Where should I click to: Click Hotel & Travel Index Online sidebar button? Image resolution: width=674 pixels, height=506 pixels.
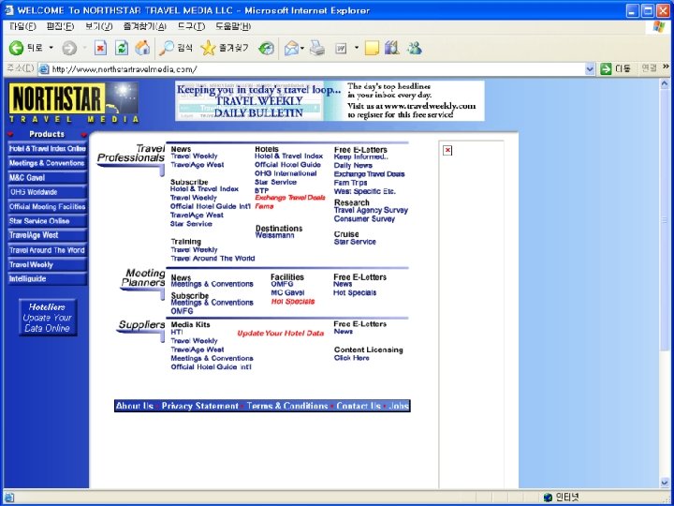pos(48,149)
